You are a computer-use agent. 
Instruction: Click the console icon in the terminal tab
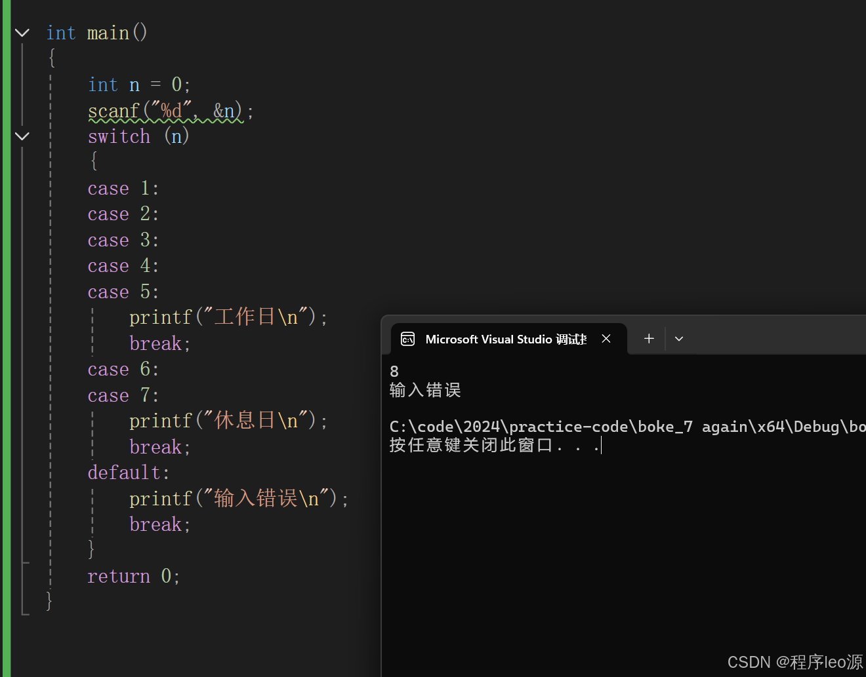click(408, 339)
